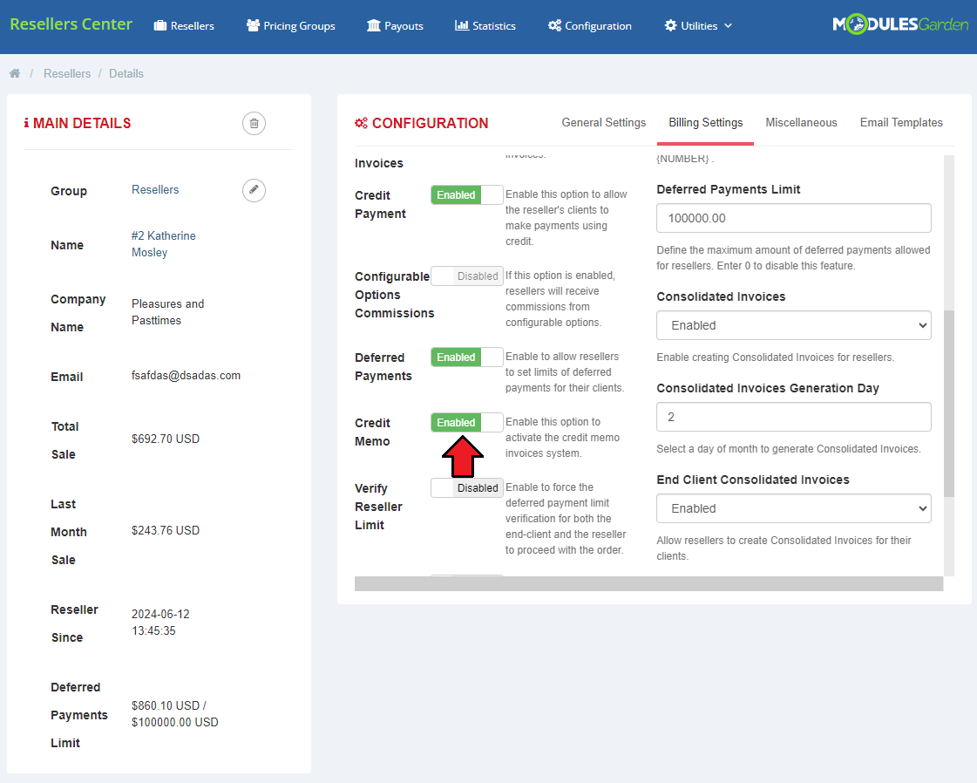Click Consolidated Invoices Generation Day field
977x783 pixels.
(x=794, y=417)
